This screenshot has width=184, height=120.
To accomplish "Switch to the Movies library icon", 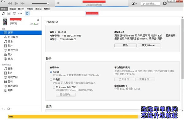I will click(x=9, y=14).
